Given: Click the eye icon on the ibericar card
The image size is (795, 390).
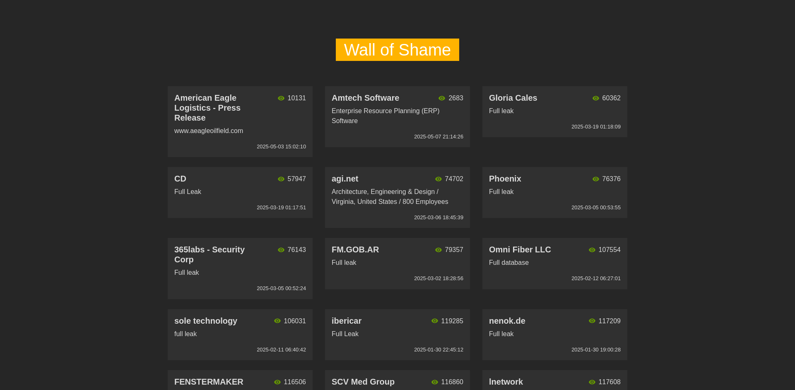Looking at the screenshot, I should (x=435, y=321).
